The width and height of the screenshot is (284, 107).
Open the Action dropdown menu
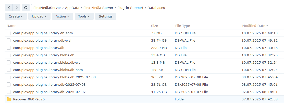coord(63,16)
